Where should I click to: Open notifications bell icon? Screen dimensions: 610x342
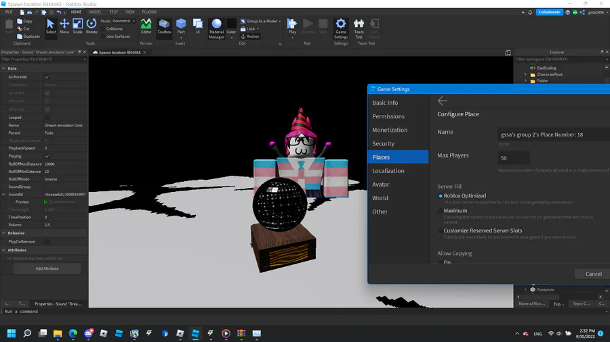(x=530, y=12)
